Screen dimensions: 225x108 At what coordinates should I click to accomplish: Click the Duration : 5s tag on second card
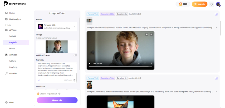click(122, 78)
